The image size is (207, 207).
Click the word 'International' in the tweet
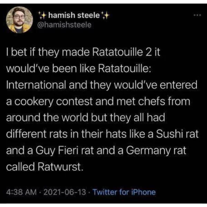(36, 85)
